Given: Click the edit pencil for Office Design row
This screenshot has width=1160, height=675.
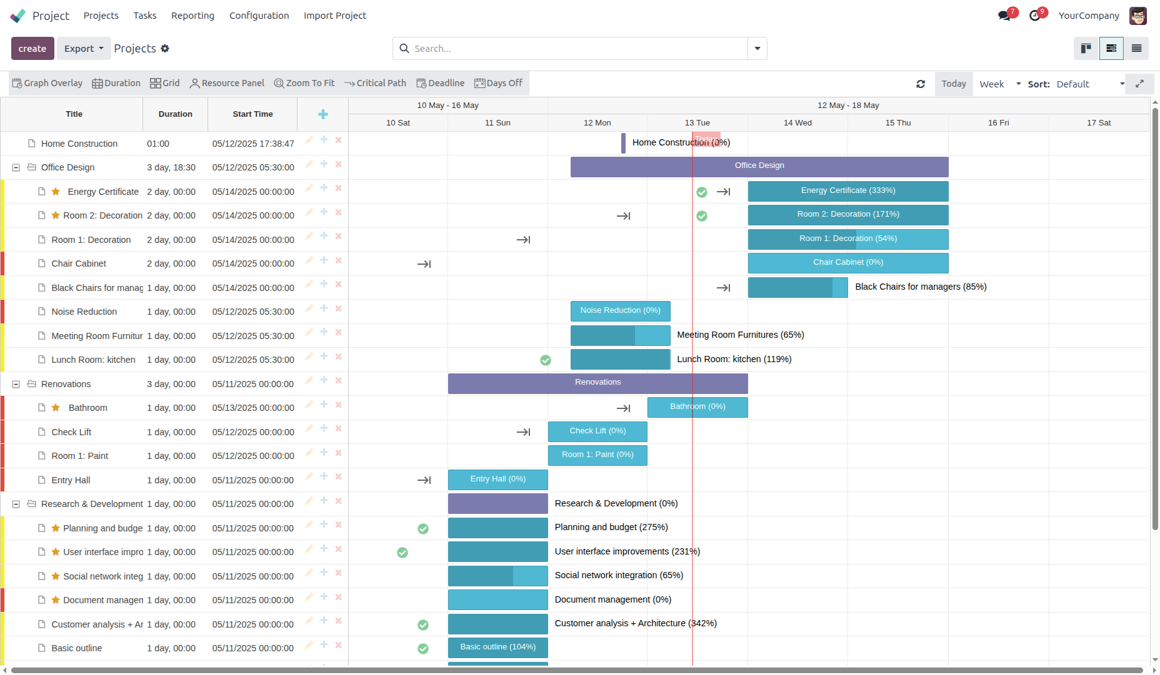Looking at the screenshot, I should 309,164.
